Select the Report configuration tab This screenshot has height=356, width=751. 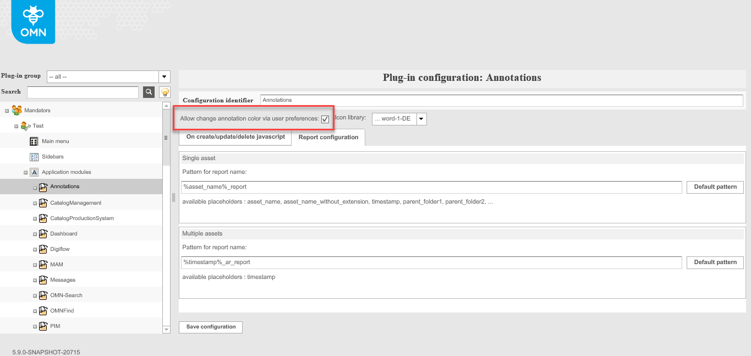click(x=328, y=137)
